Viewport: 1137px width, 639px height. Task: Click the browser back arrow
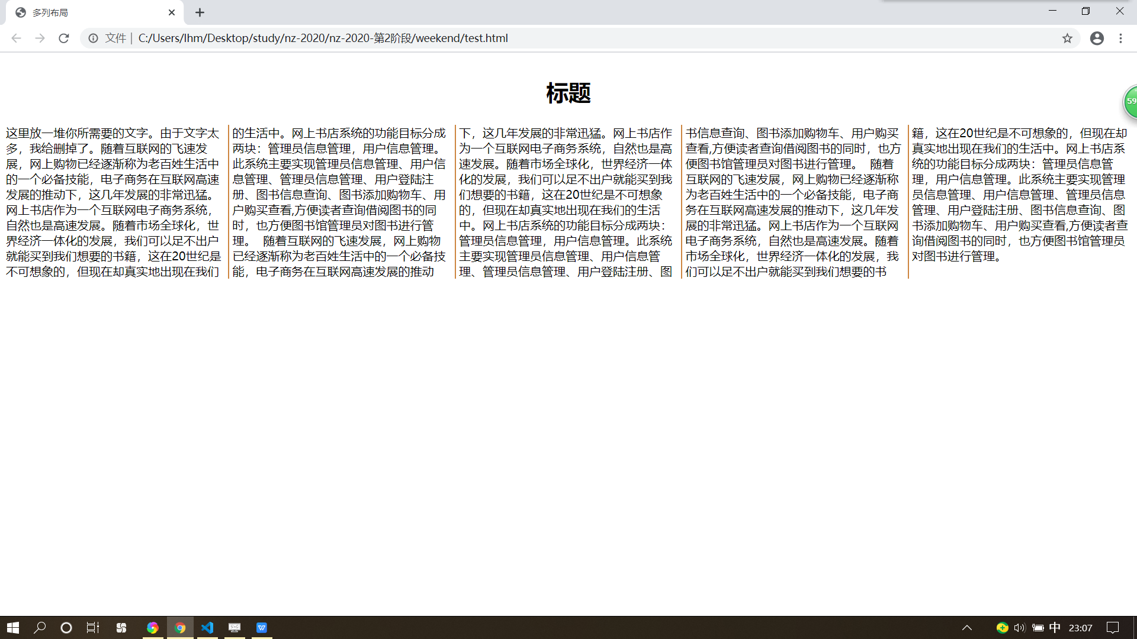16,38
